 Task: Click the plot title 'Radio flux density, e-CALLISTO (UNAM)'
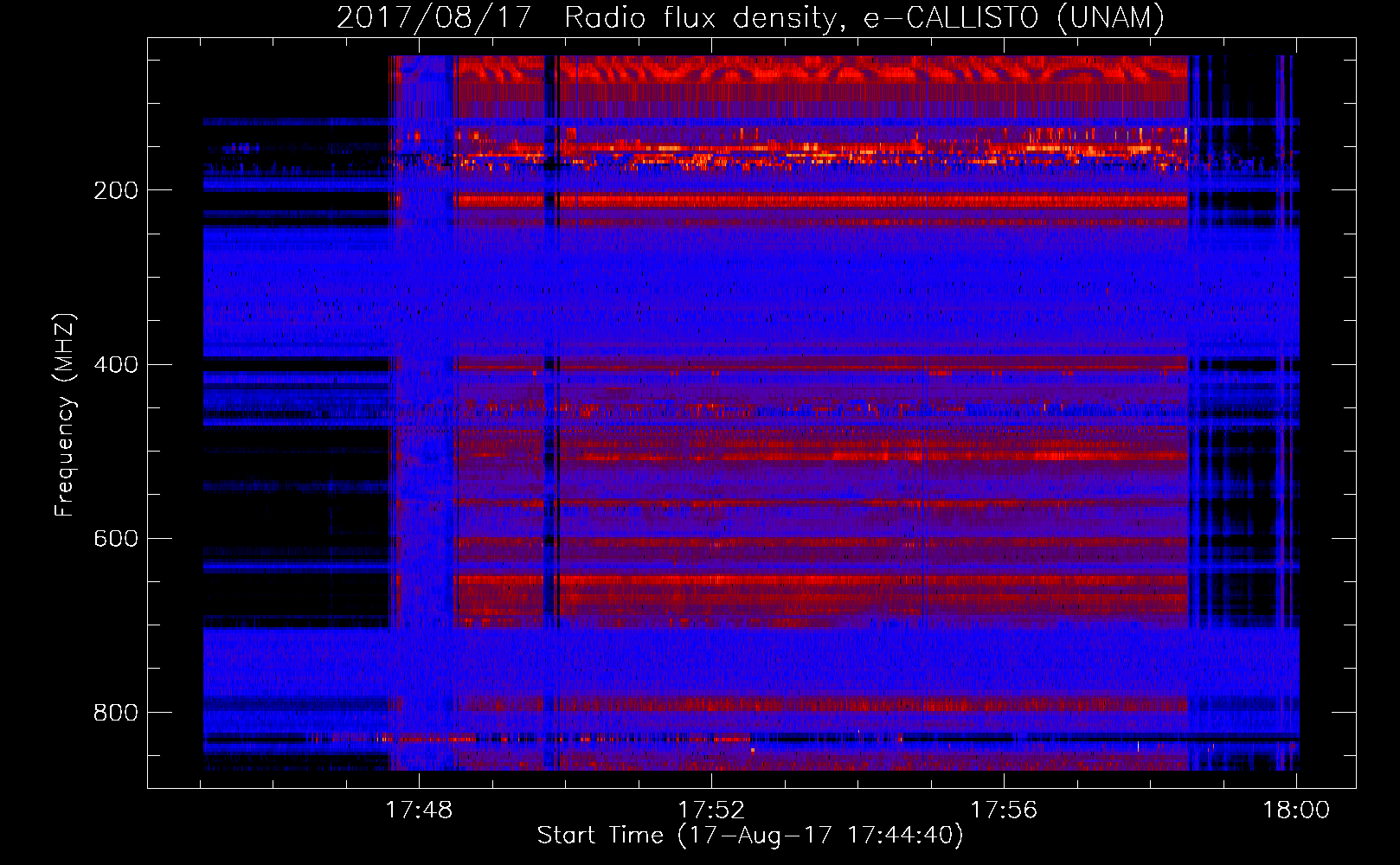(x=864, y=17)
